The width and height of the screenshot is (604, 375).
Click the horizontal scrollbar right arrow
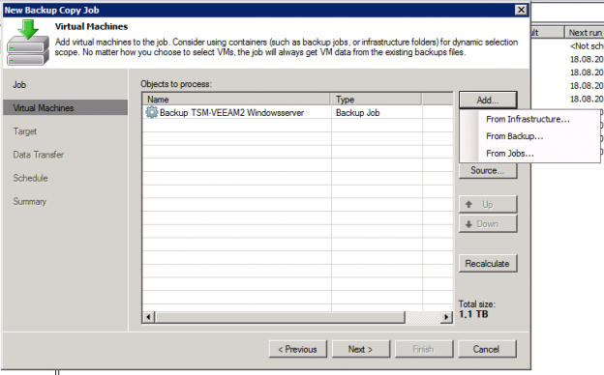pos(446,317)
